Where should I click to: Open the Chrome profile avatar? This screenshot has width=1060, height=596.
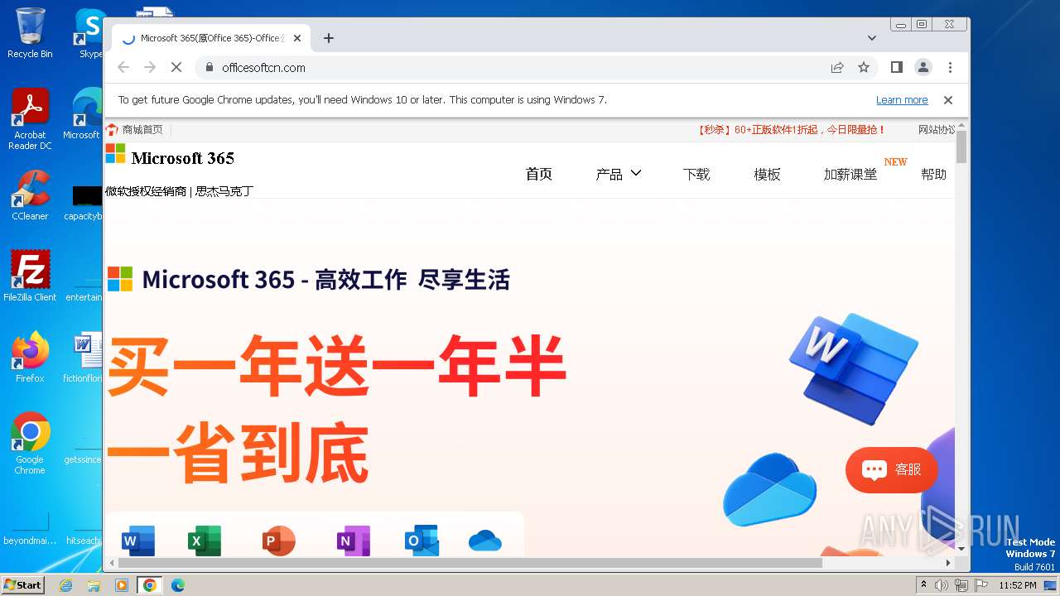point(923,67)
